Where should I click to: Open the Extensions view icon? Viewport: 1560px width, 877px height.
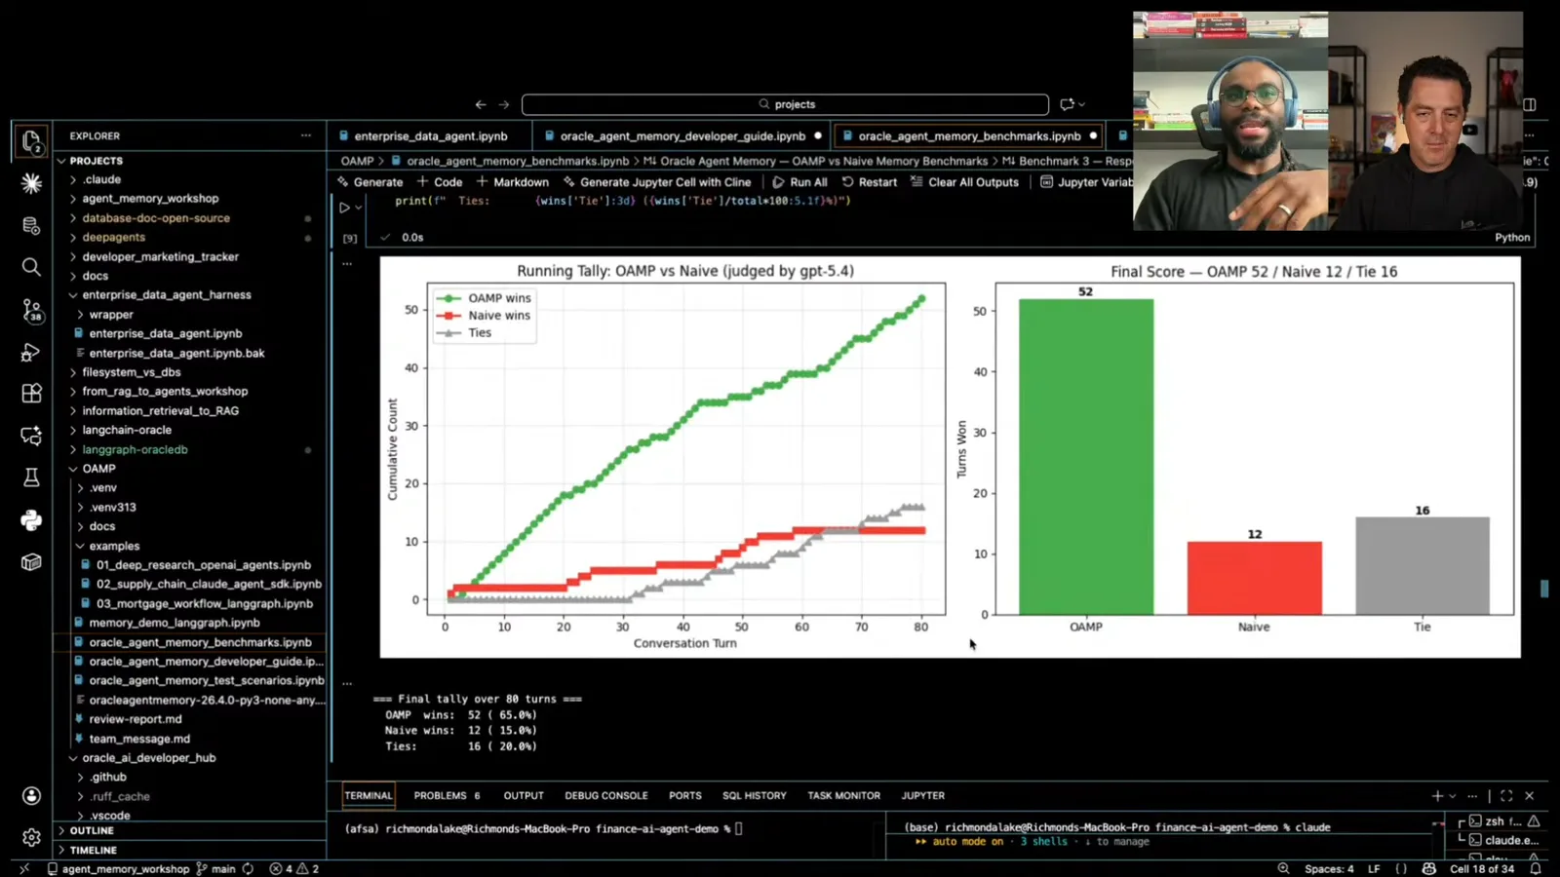pyautogui.click(x=31, y=393)
